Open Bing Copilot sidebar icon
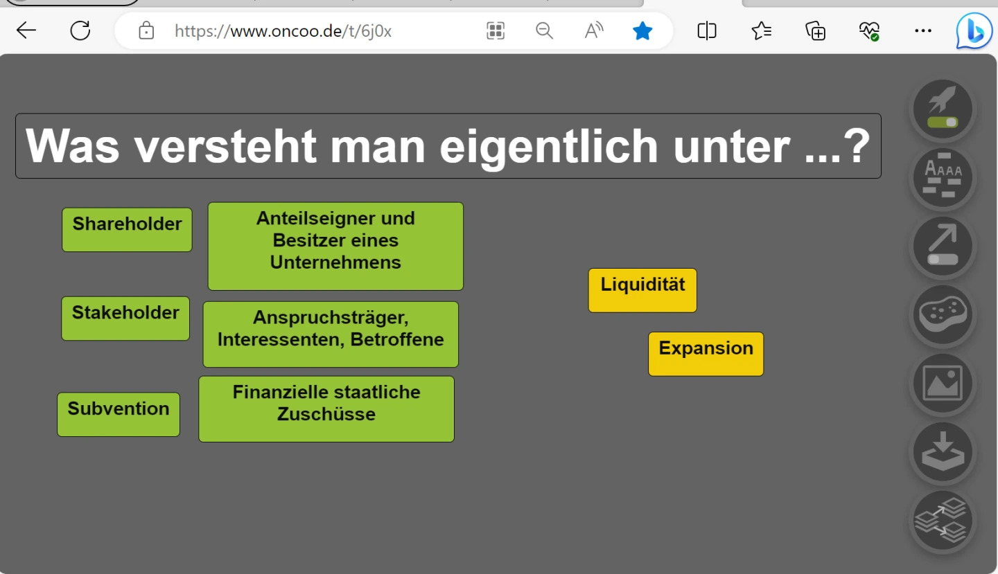 click(x=974, y=31)
